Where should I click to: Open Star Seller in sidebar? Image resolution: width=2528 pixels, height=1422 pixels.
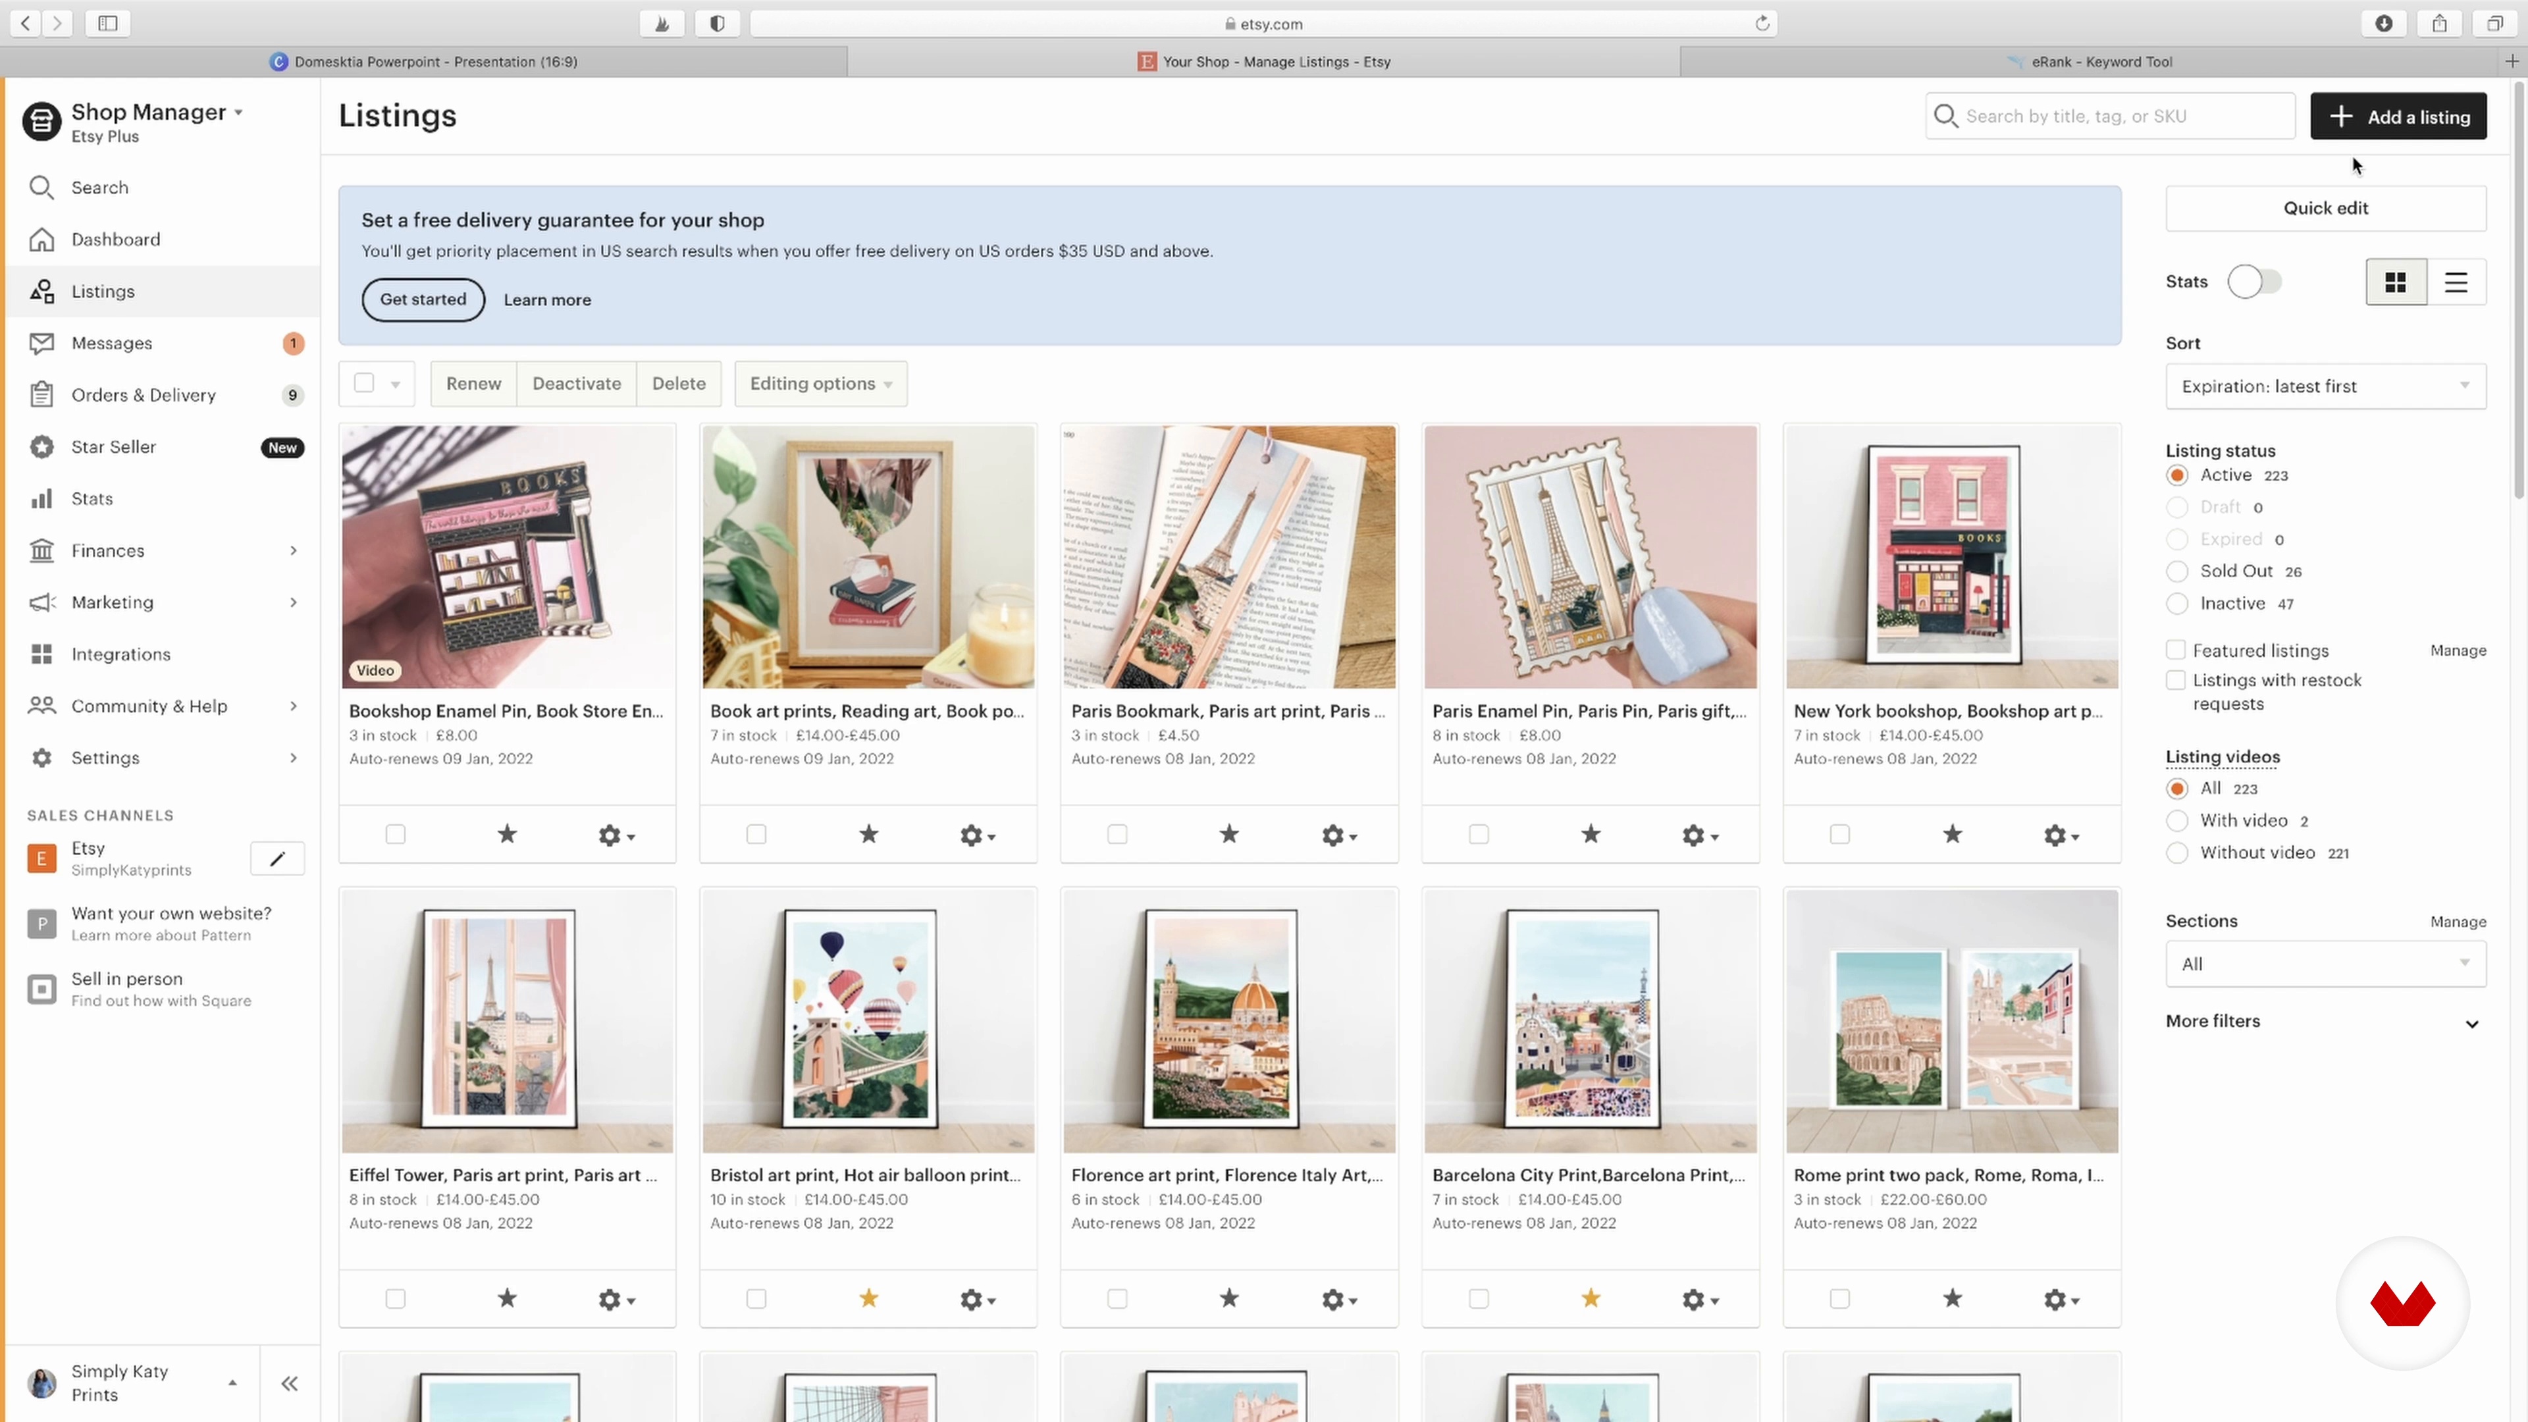pyautogui.click(x=163, y=446)
